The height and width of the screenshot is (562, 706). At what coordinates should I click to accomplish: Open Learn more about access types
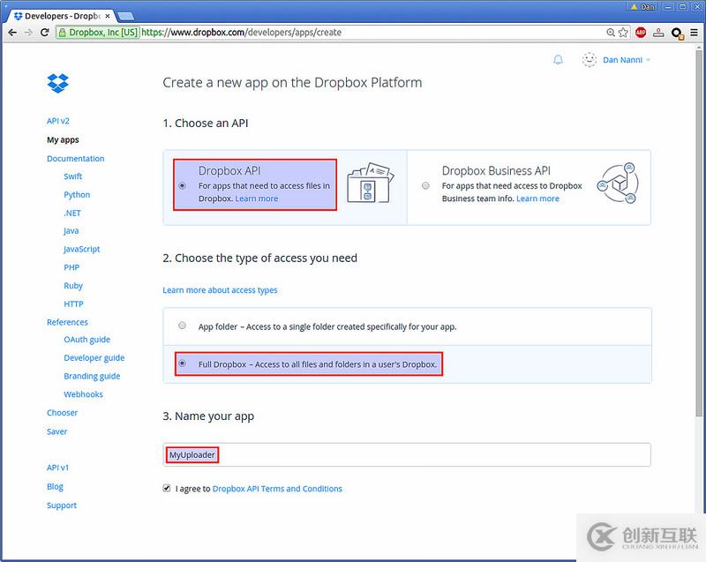[x=220, y=290]
